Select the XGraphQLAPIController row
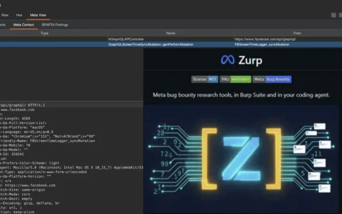The image size is (342, 214). [x=171, y=39]
